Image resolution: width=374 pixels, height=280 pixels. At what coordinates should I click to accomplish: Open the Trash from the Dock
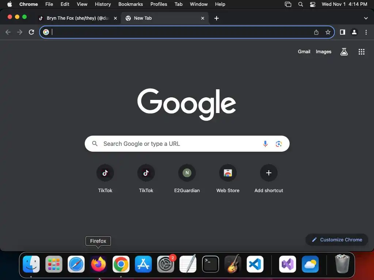(342, 264)
